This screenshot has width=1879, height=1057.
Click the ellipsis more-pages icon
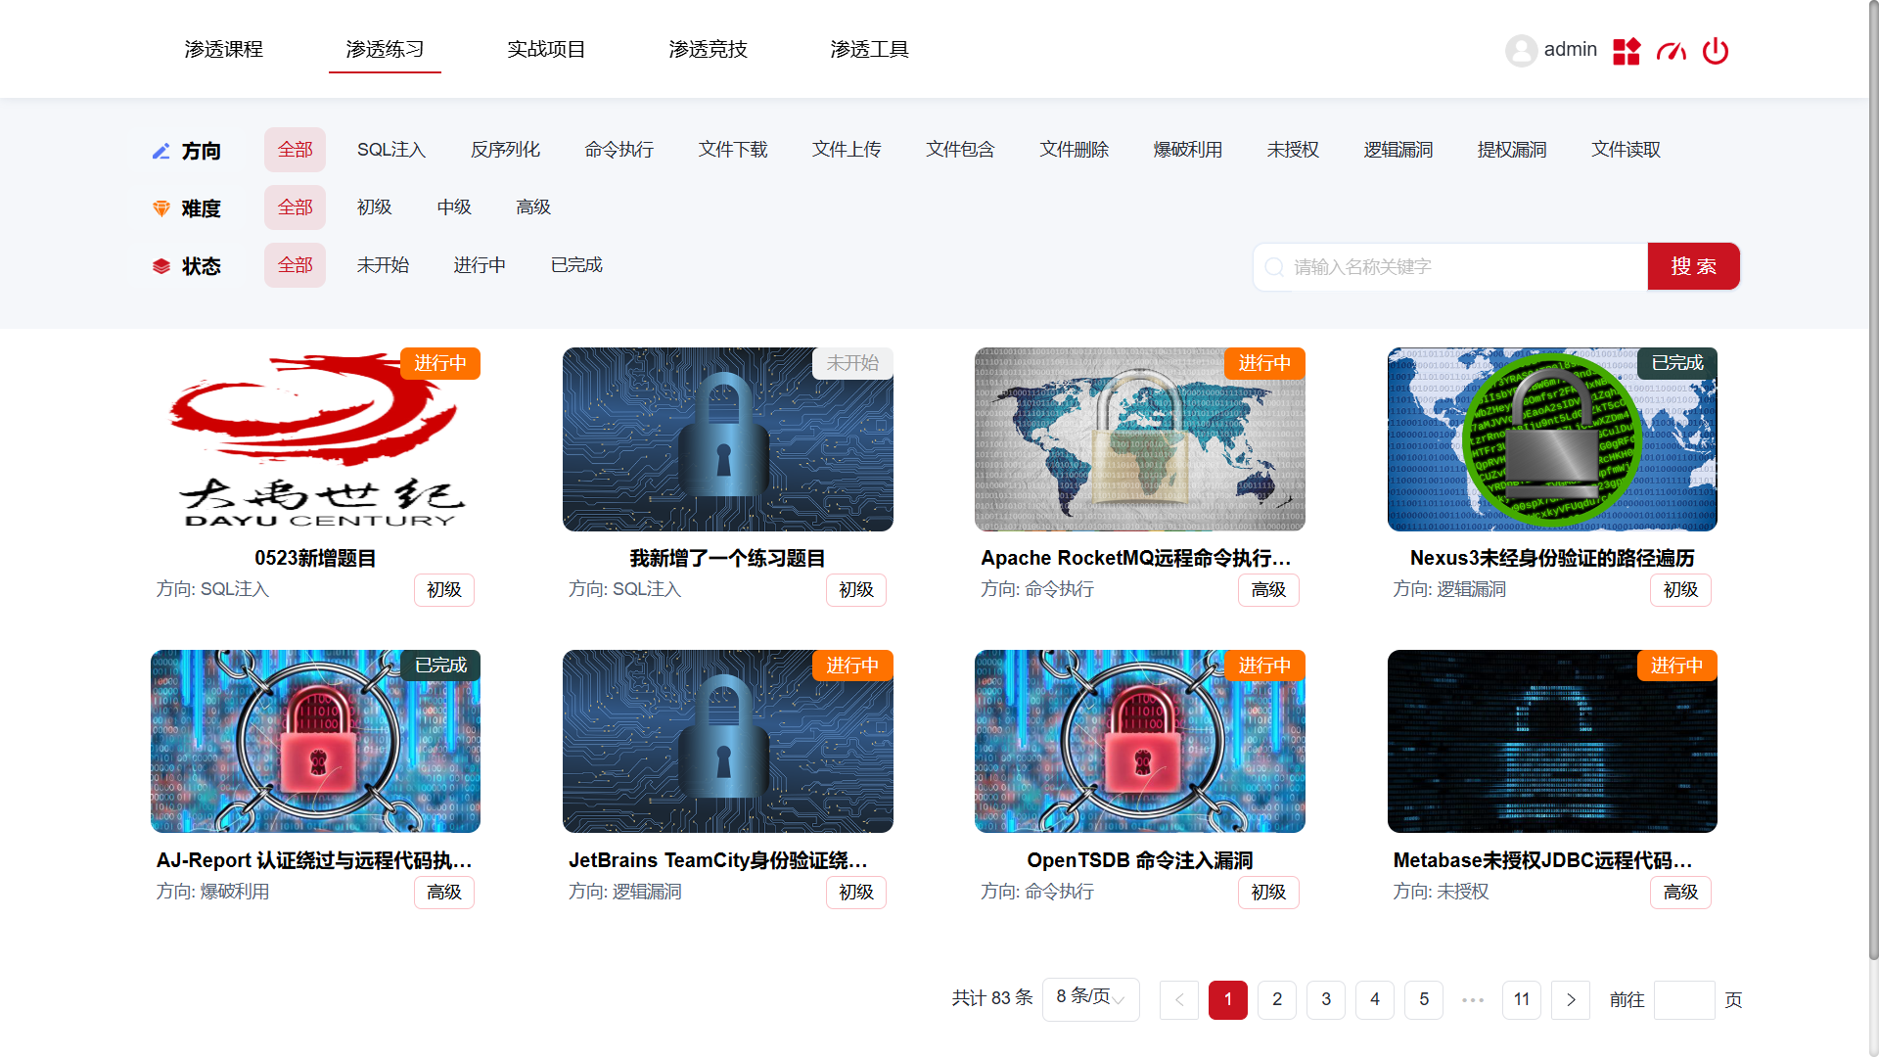1473,999
